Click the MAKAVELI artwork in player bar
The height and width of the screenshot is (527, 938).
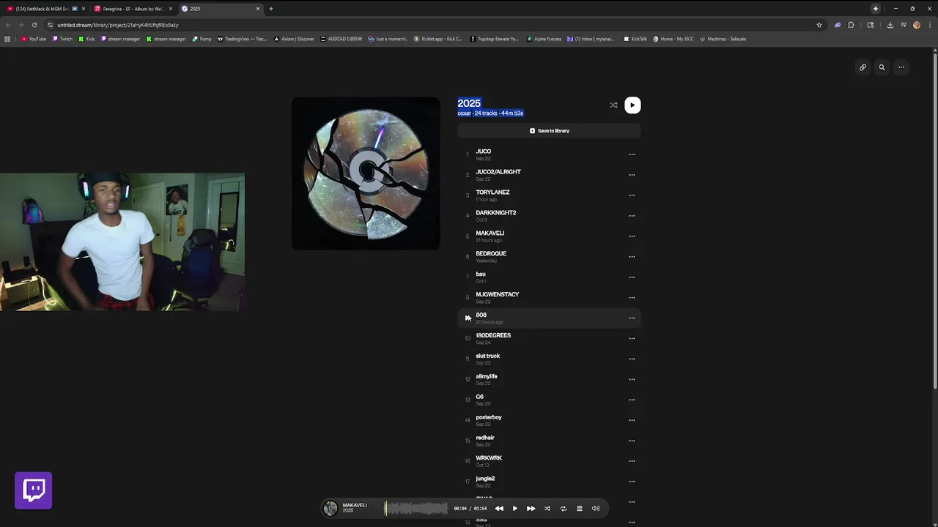(x=331, y=509)
